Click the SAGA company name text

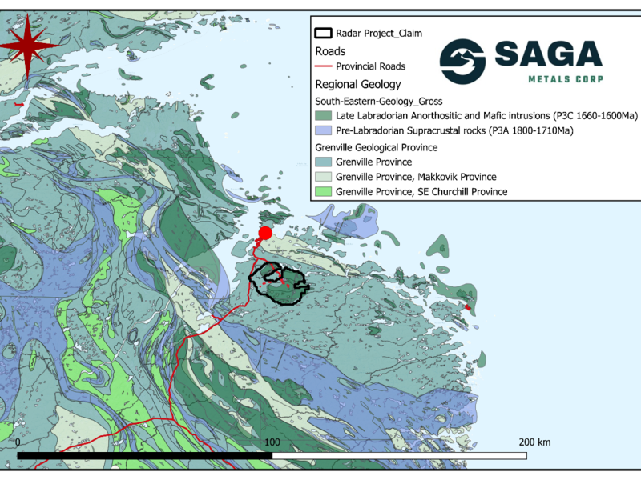pyautogui.click(x=548, y=55)
